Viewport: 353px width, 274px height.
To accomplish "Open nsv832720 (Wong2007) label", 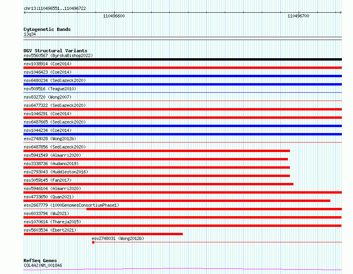I will 48,97.
